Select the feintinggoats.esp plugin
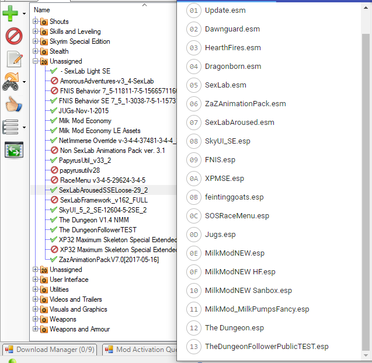372x363 pixels. pos(234,197)
